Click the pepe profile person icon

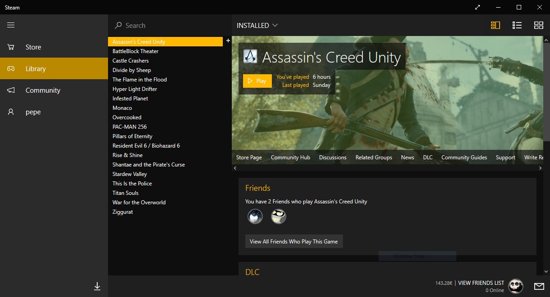point(11,112)
